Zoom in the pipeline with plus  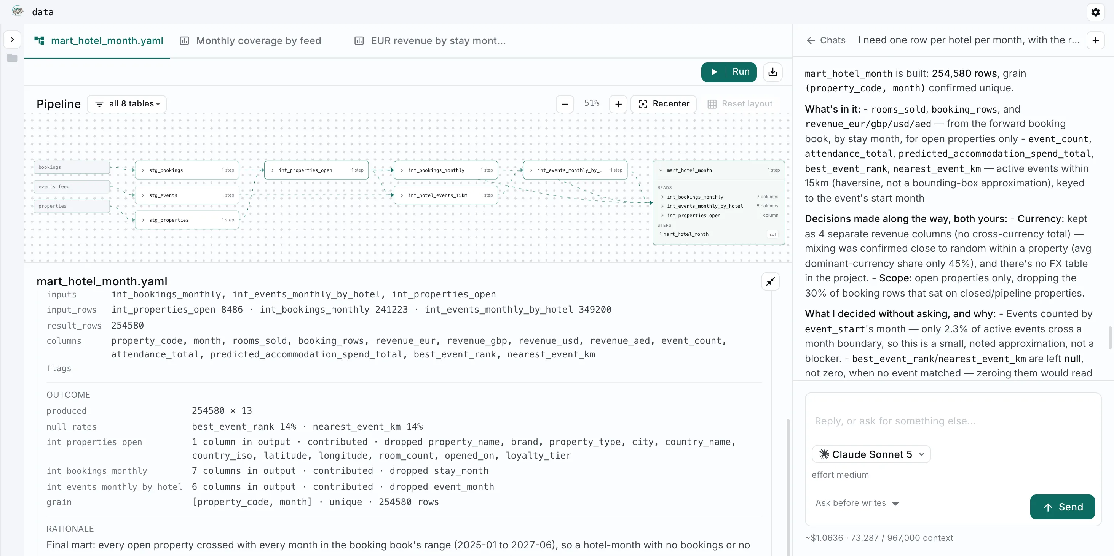coord(618,104)
